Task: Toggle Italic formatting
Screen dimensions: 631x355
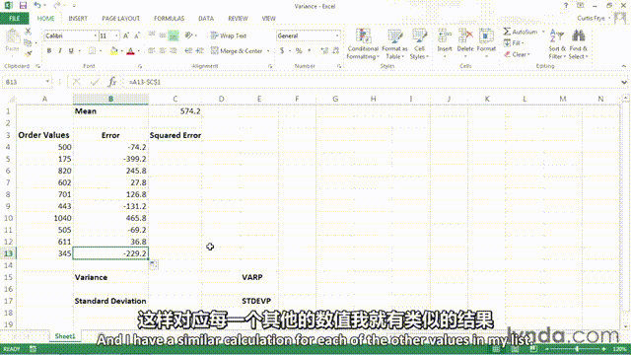Action: point(60,50)
